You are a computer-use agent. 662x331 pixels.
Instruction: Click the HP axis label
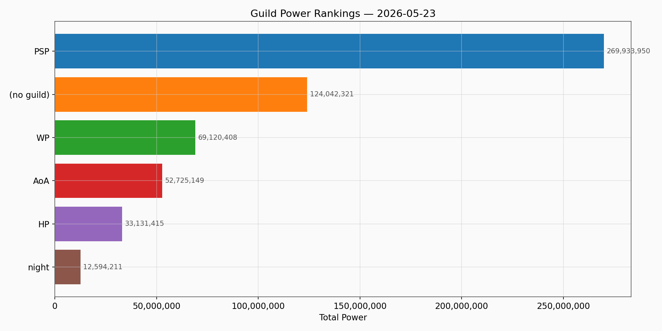(x=44, y=224)
